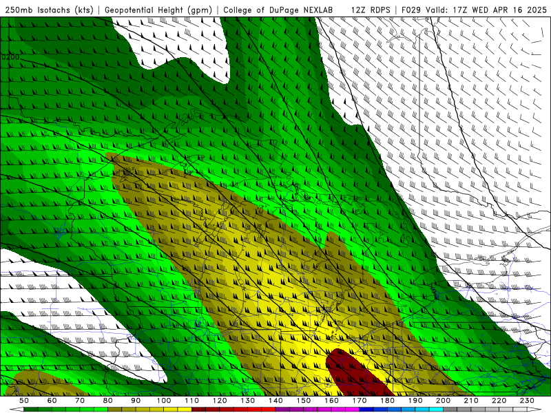Screen dimensions: 551x413
Task: Click legend value 110
Action: click(x=192, y=401)
